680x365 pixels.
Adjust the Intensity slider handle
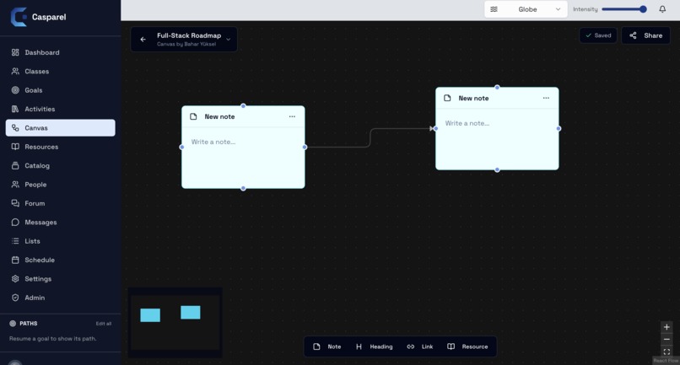(643, 9)
